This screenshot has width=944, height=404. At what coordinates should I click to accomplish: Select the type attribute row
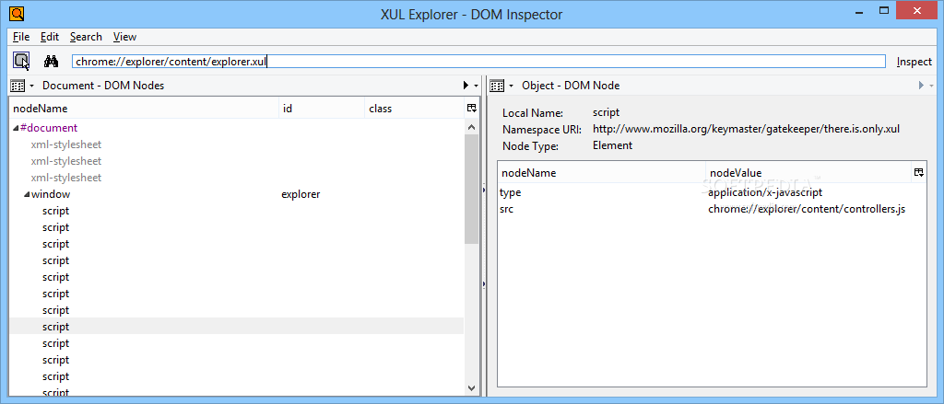click(712, 192)
